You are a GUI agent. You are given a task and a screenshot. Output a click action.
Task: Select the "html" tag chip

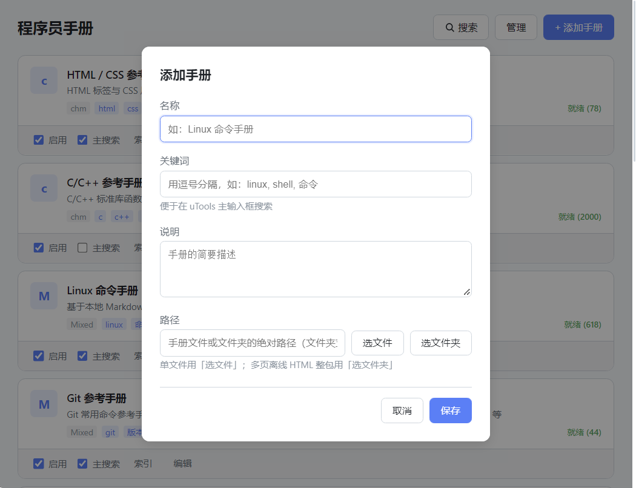[x=107, y=109]
